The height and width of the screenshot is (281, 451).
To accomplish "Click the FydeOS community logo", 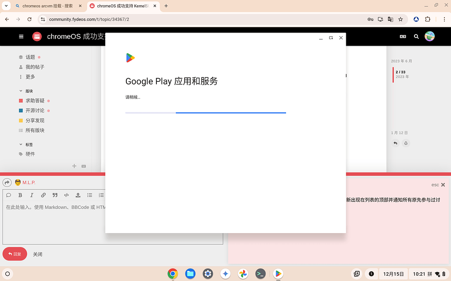I will pos(37,36).
